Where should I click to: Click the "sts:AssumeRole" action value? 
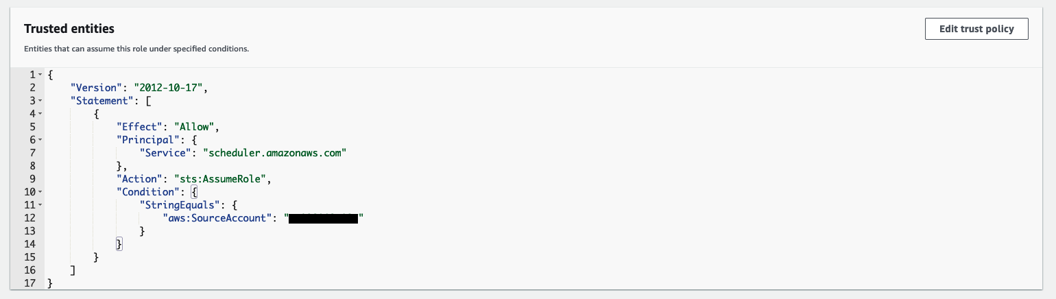pyautogui.click(x=223, y=179)
